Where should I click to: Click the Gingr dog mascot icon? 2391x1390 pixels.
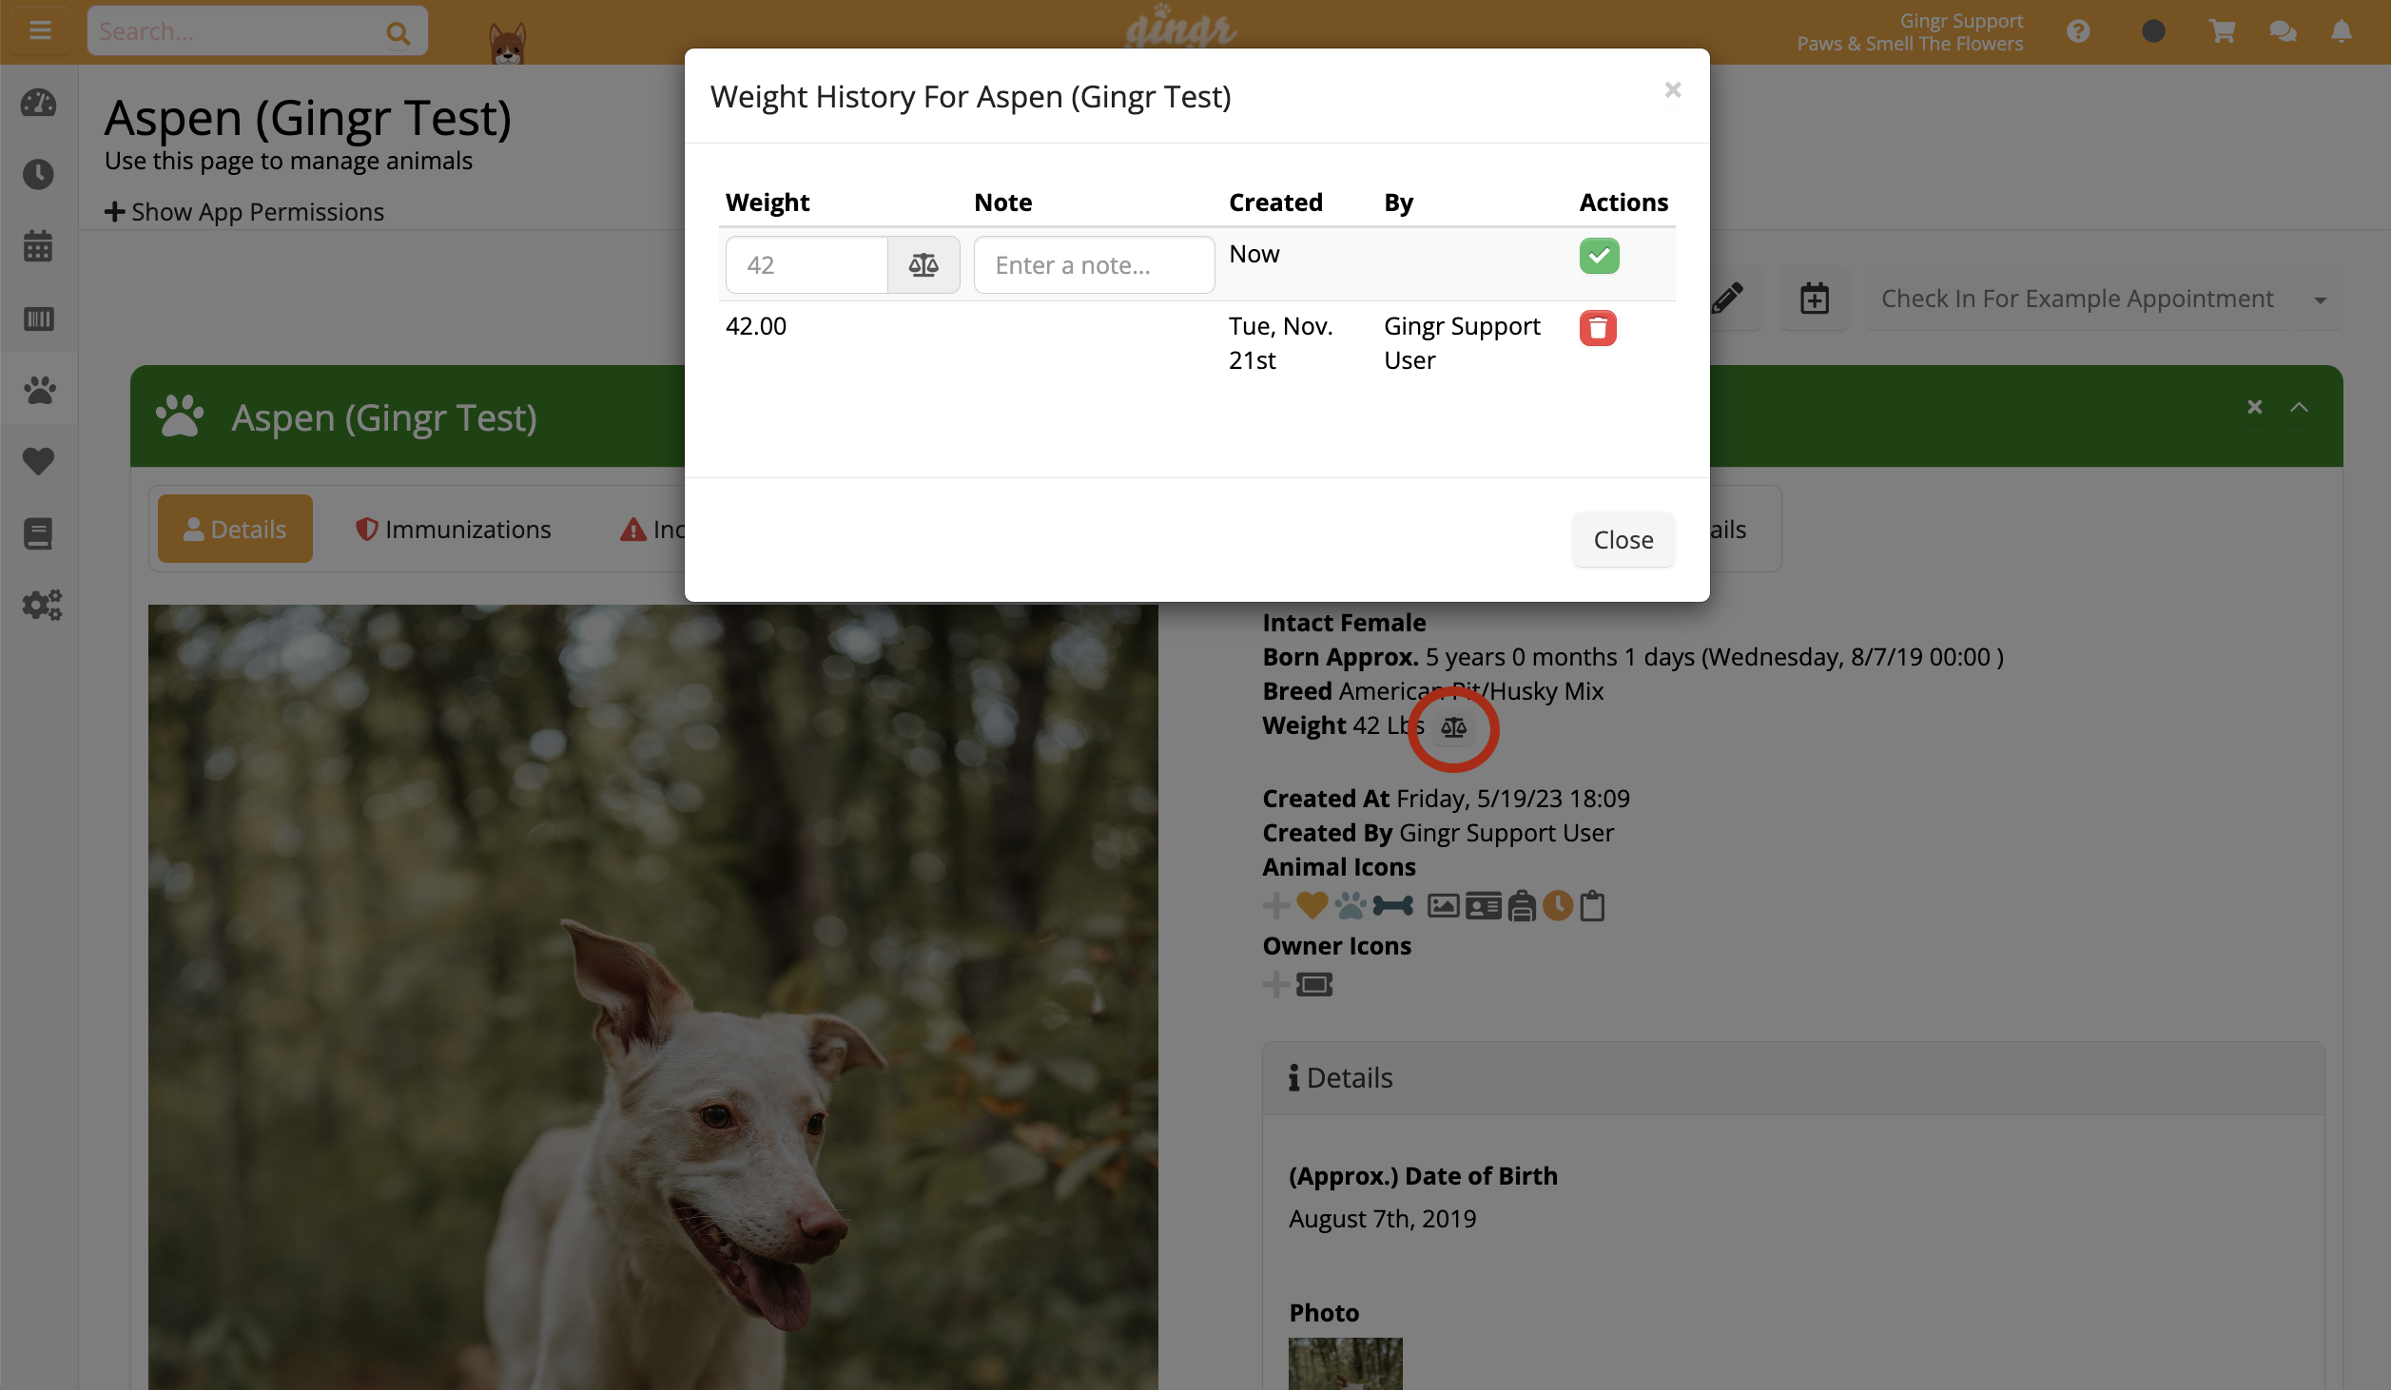click(x=507, y=43)
